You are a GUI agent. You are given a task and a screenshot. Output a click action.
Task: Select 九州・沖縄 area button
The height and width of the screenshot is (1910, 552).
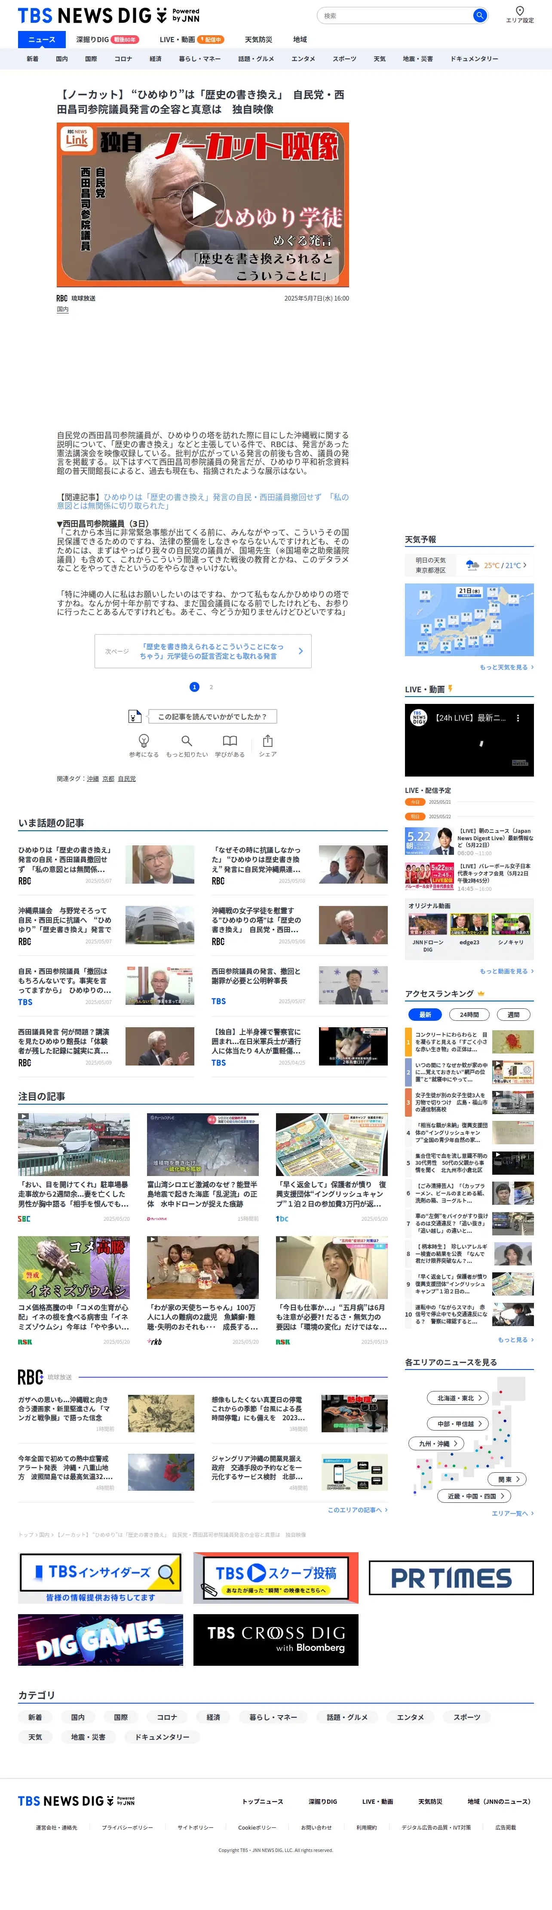[436, 1443]
